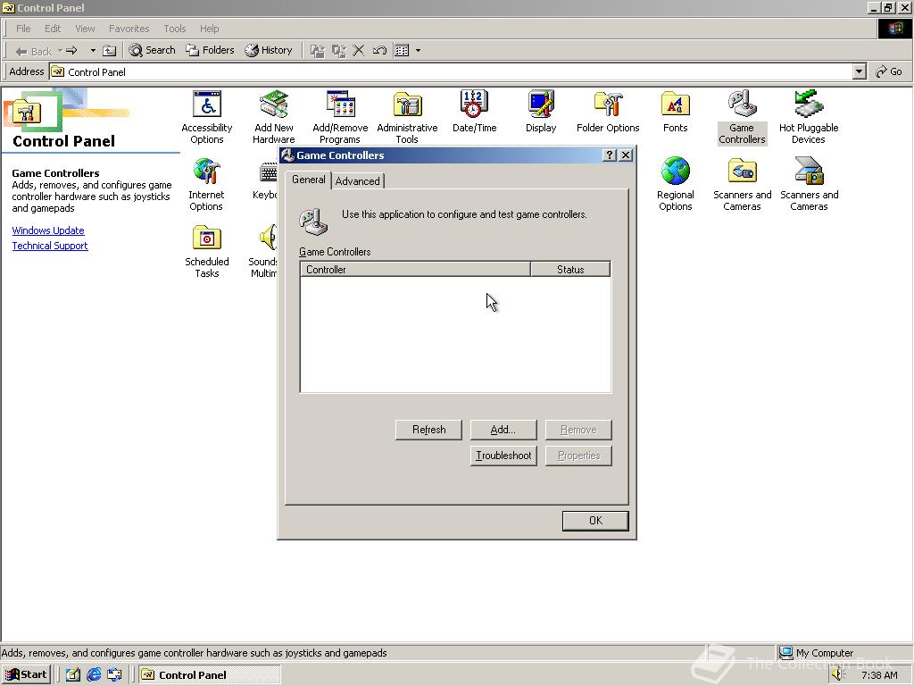Image resolution: width=914 pixels, height=686 pixels.
Task: Click the Troubleshoot button
Action: coord(503,456)
